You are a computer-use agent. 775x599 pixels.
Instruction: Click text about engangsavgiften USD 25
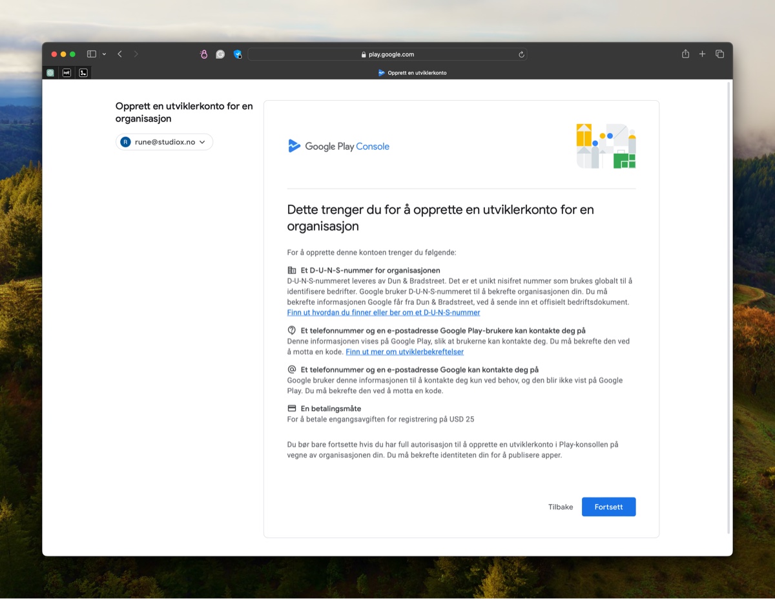click(381, 419)
